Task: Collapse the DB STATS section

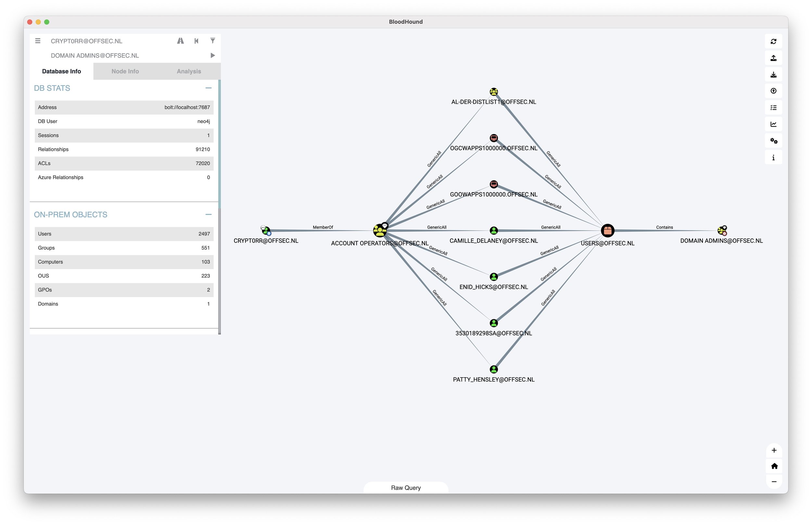Action: pos(209,88)
